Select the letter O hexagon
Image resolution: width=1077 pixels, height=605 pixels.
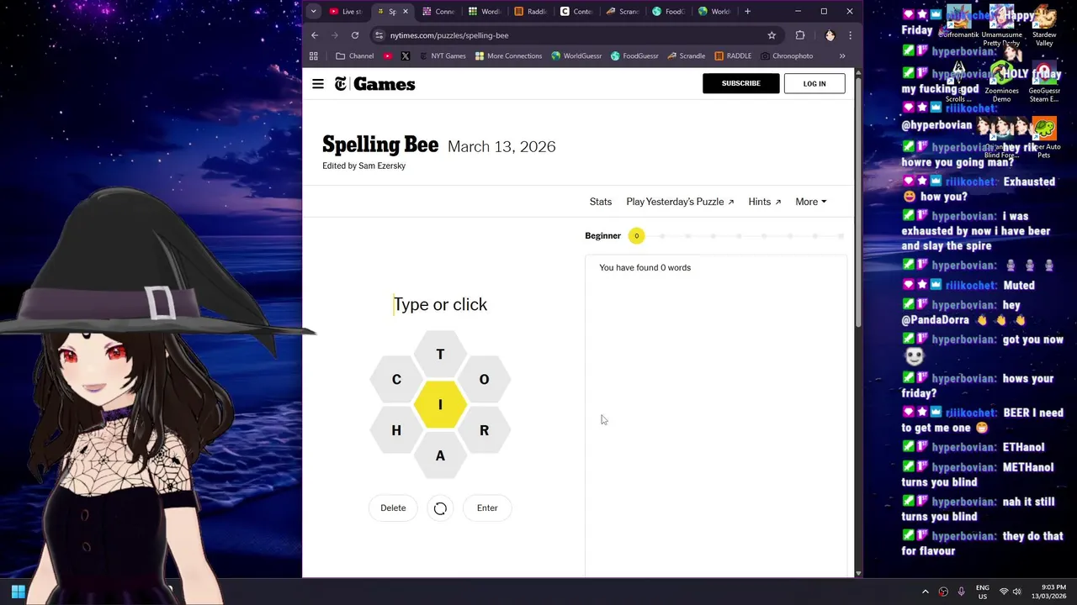coord(484,379)
